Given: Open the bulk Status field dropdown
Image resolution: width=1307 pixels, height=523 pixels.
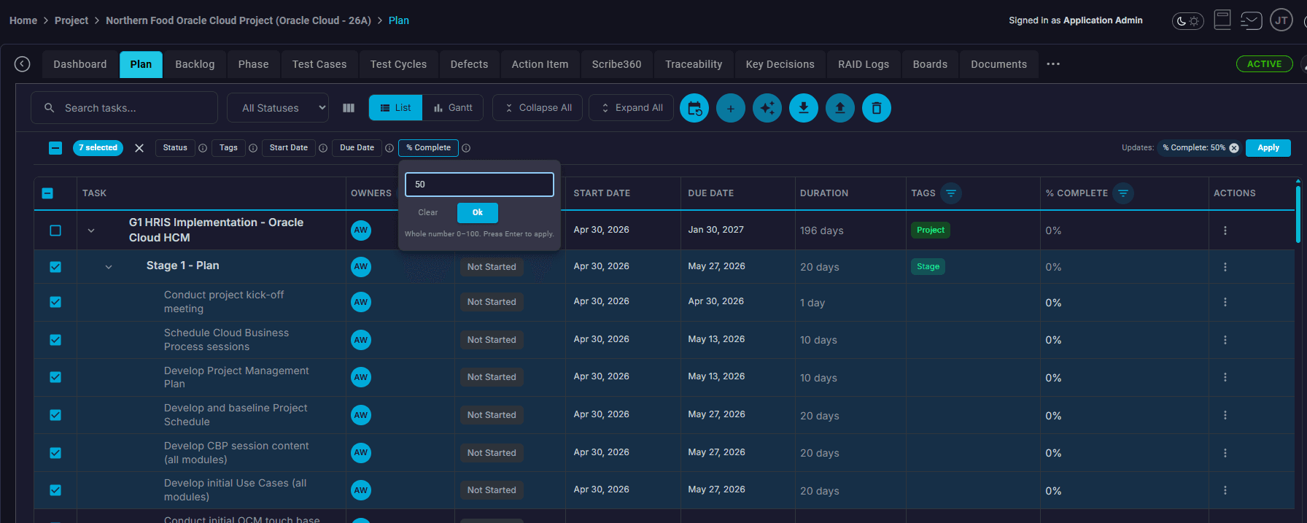Looking at the screenshot, I should click(175, 148).
